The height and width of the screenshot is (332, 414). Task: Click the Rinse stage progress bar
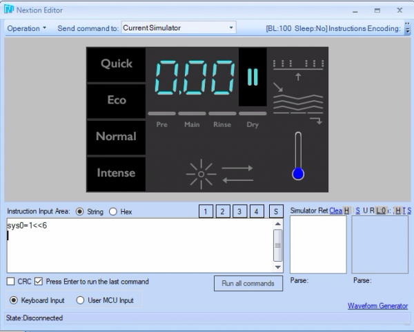[x=223, y=114]
